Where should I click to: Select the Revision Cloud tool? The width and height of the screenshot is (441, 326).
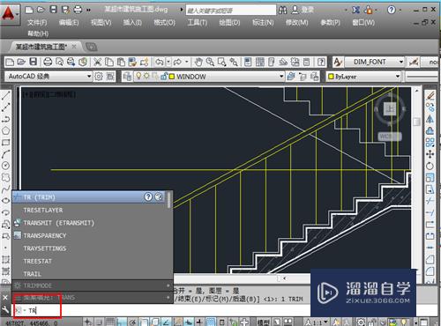click(x=6, y=177)
